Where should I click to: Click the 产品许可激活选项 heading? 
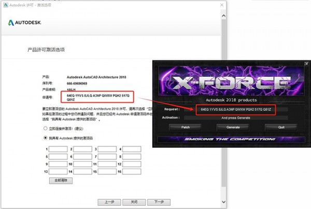[x=46, y=50]
